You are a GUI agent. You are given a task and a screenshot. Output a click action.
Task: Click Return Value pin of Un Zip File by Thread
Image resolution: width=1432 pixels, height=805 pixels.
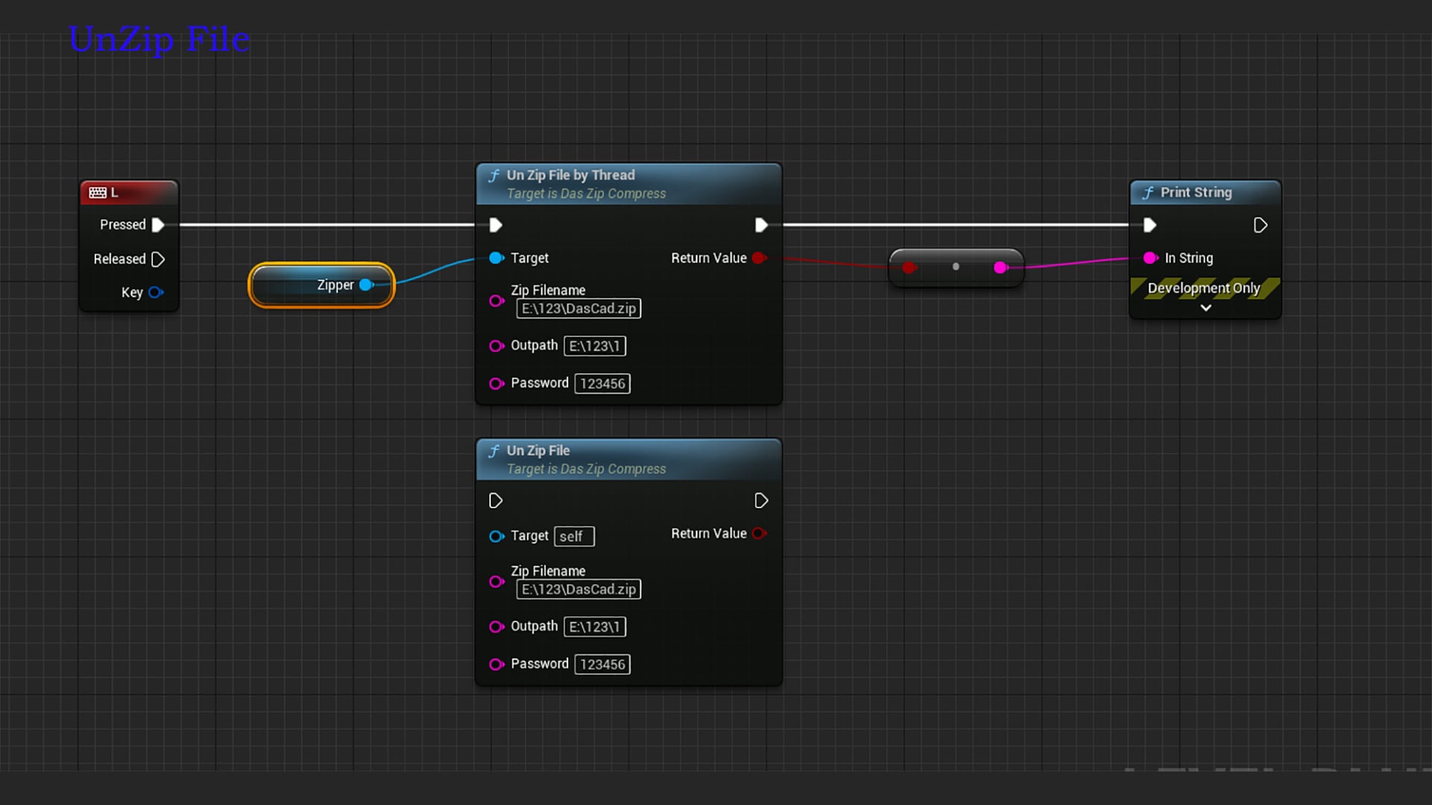pos(759,258)
